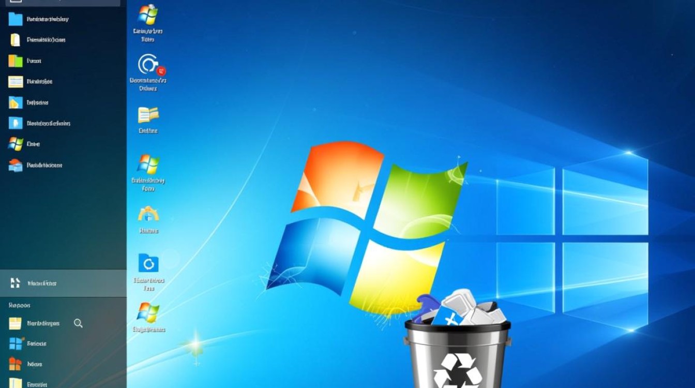Select the orange and green folder menu item

(x=16, y=61)
